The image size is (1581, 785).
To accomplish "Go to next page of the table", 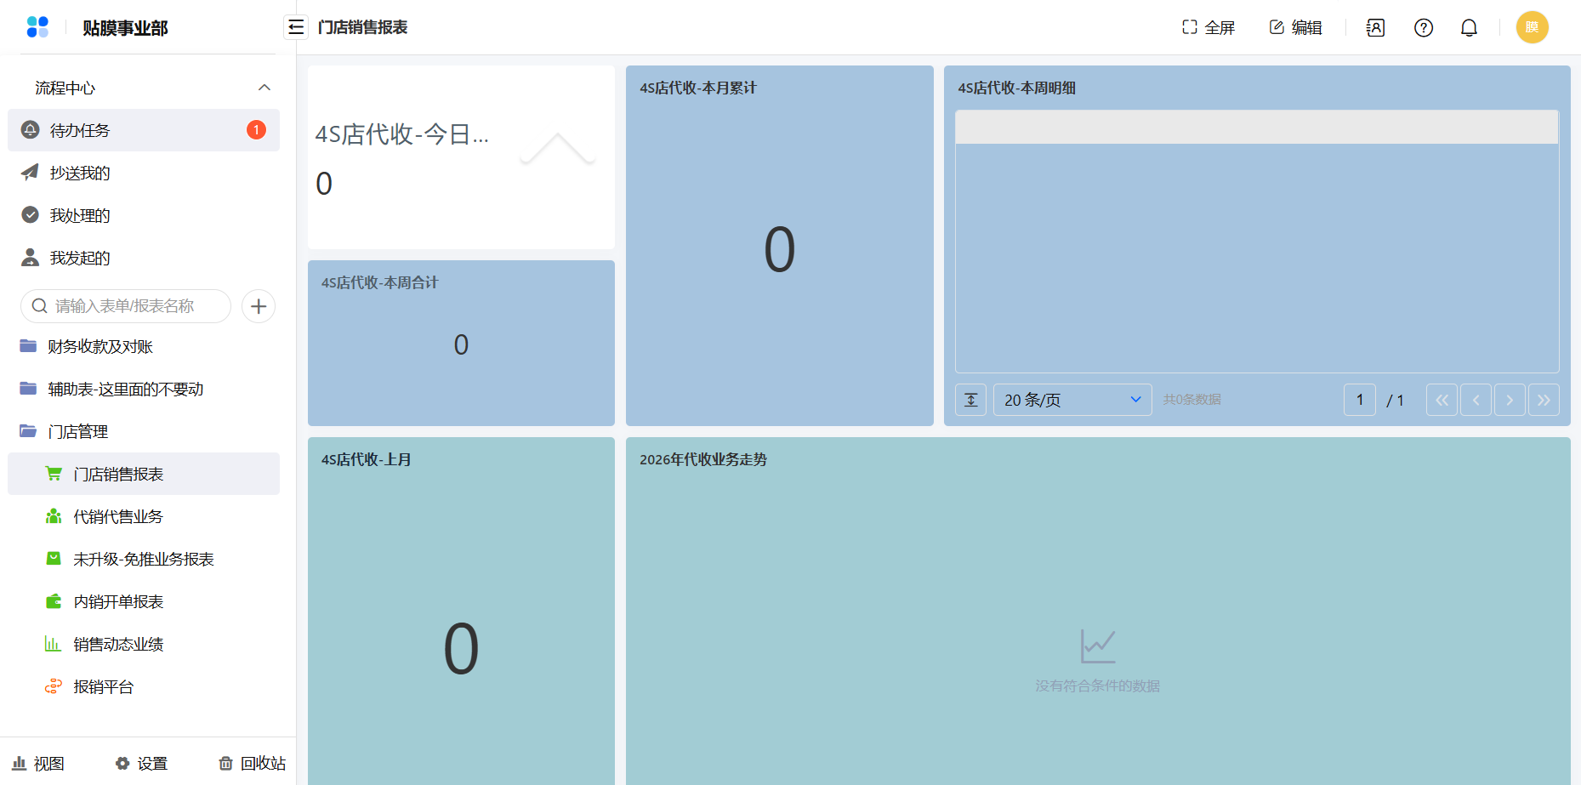I will tap(1510, 400).
